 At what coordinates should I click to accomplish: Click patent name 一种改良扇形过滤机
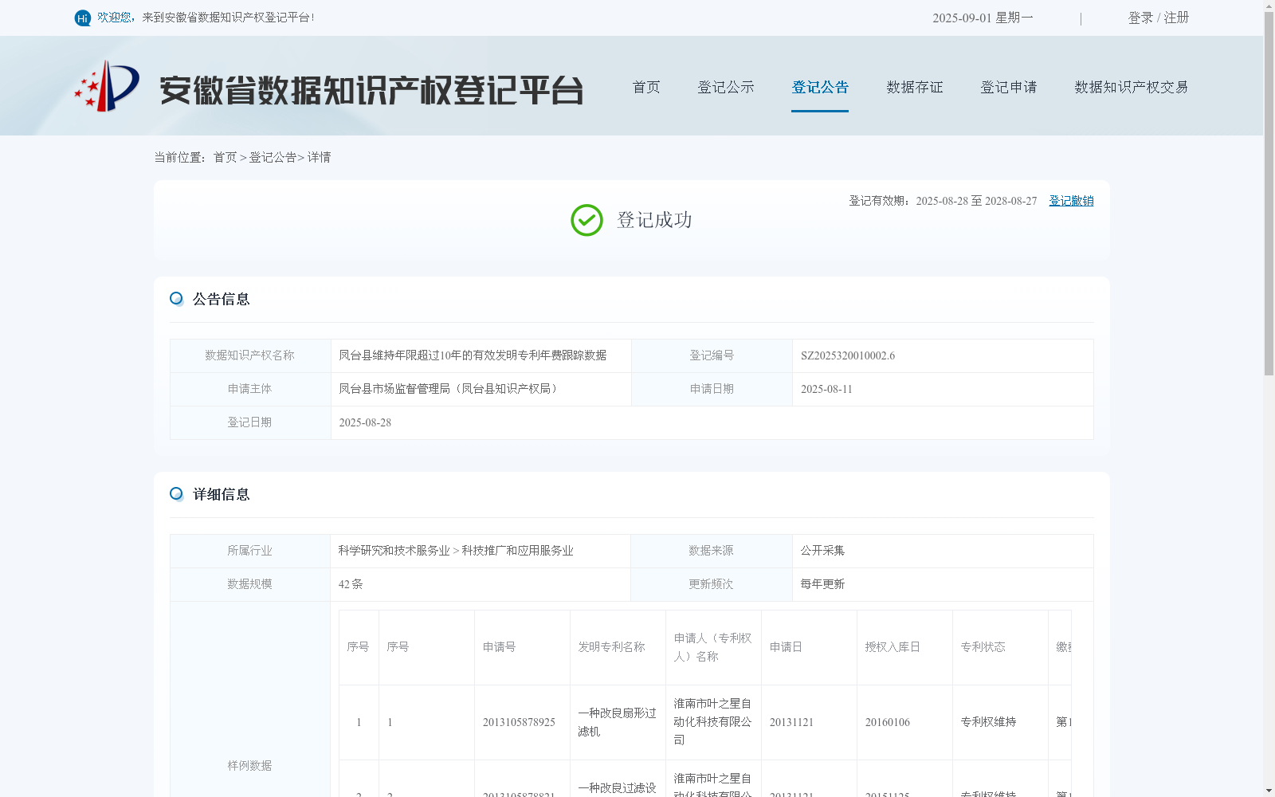tap(617, 722)
